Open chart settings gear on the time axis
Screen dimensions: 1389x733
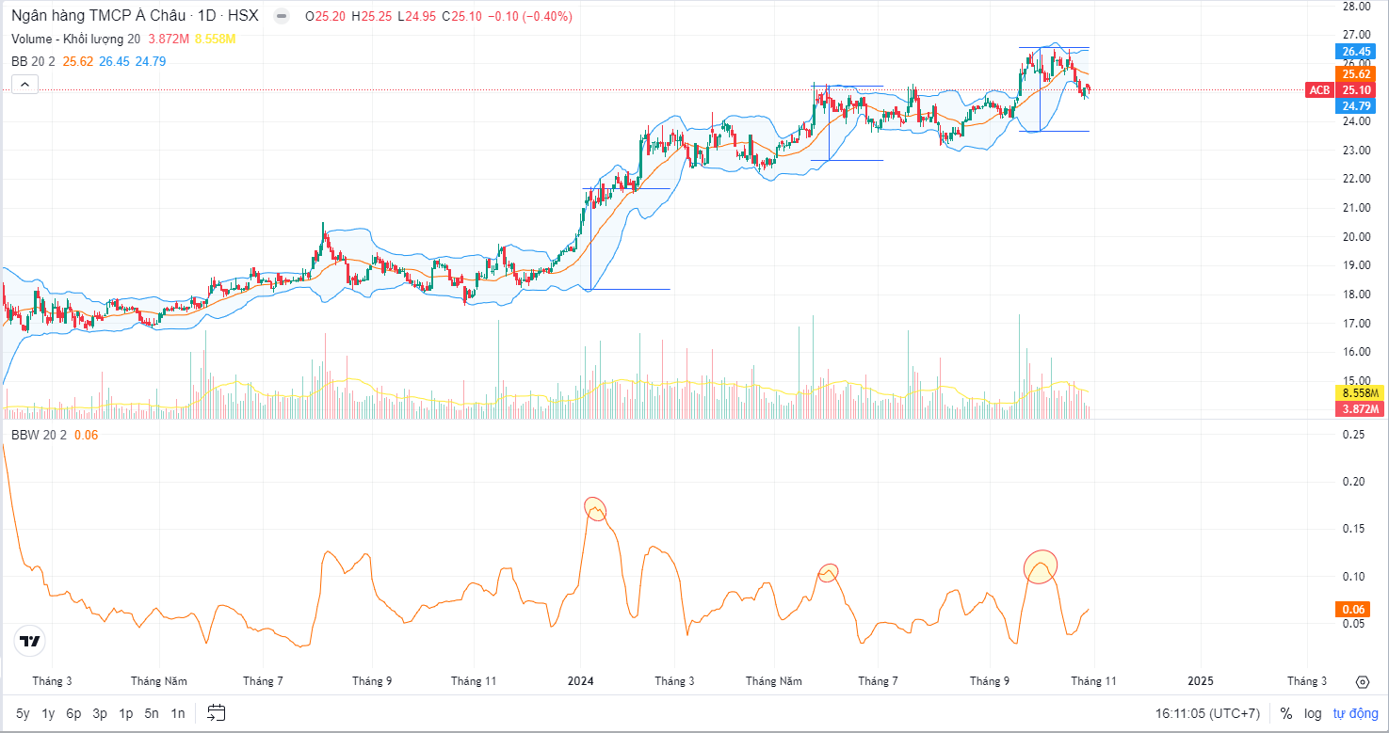[1363, 682]
